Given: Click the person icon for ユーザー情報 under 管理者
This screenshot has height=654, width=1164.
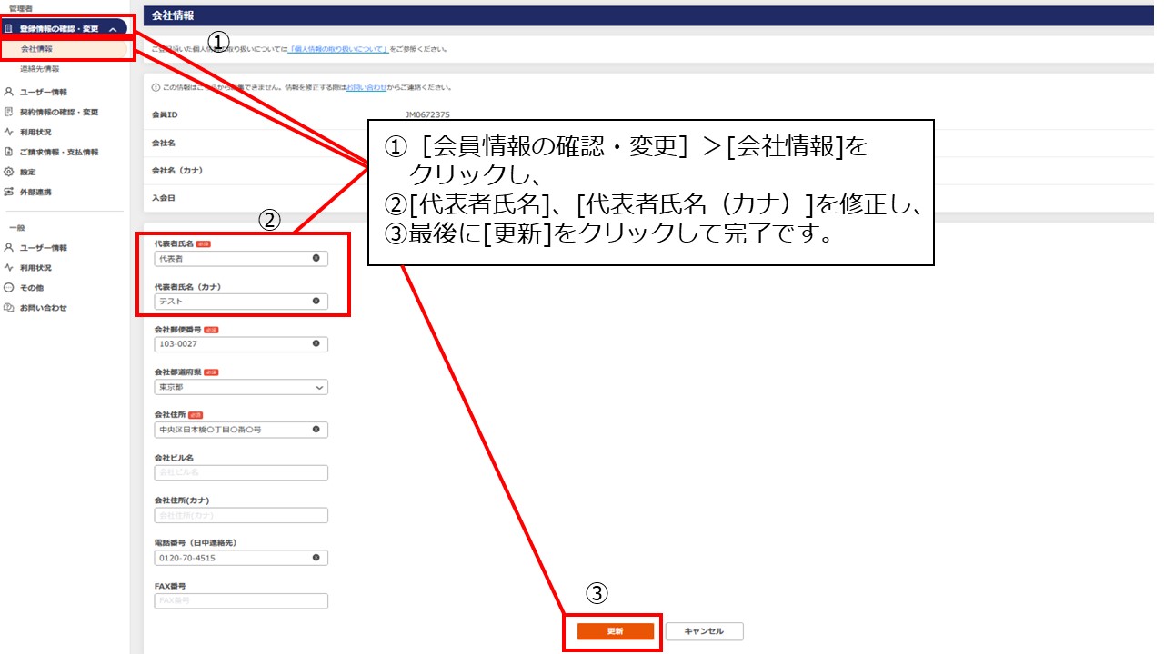Looking at the screenshot, I should (8, 92).
